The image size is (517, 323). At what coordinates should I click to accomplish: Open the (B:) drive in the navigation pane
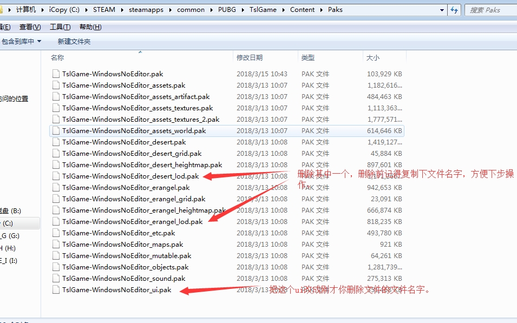tap(10, 211)
